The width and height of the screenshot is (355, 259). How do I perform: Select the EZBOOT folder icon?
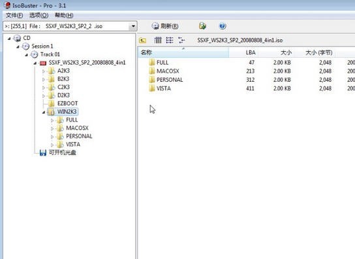point(52,103)
